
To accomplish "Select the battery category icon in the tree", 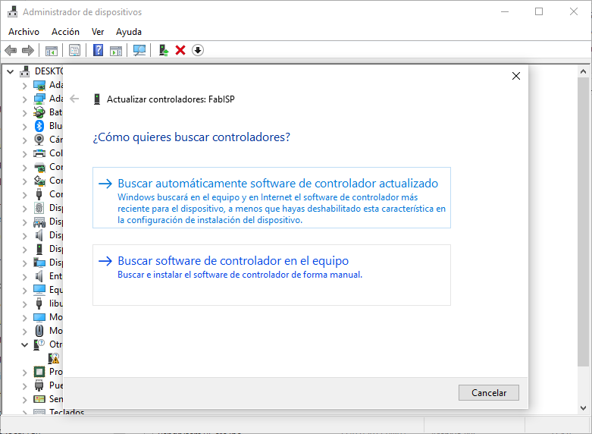I will 39,112.
